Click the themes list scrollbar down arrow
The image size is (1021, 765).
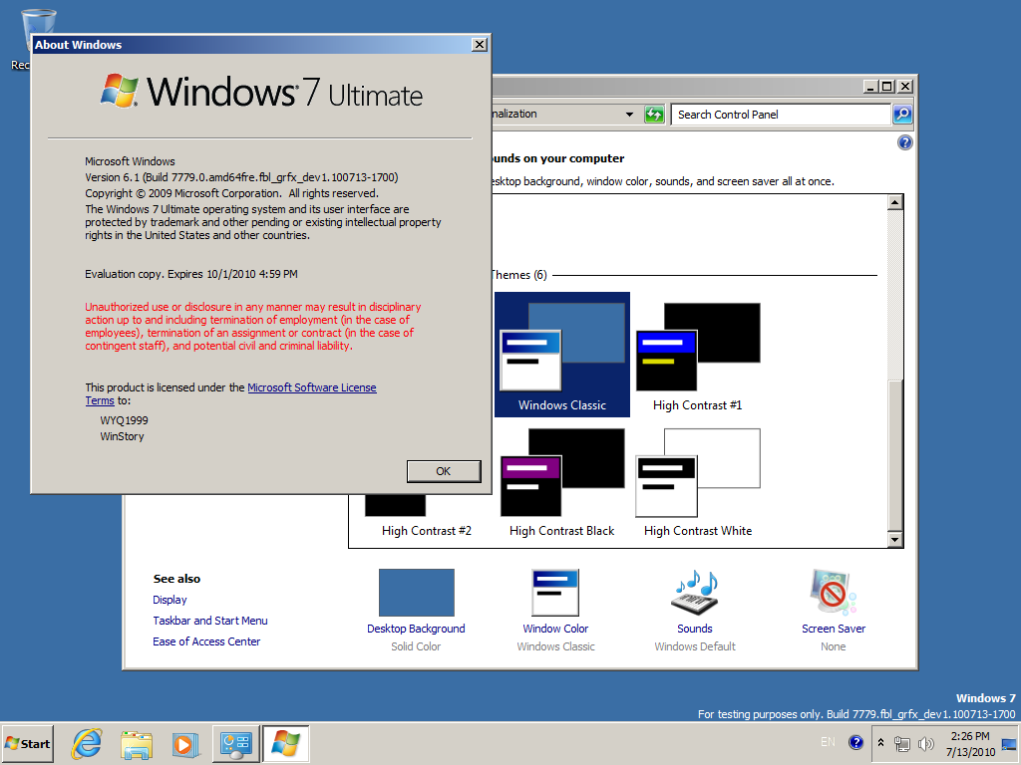pos(894,539)
